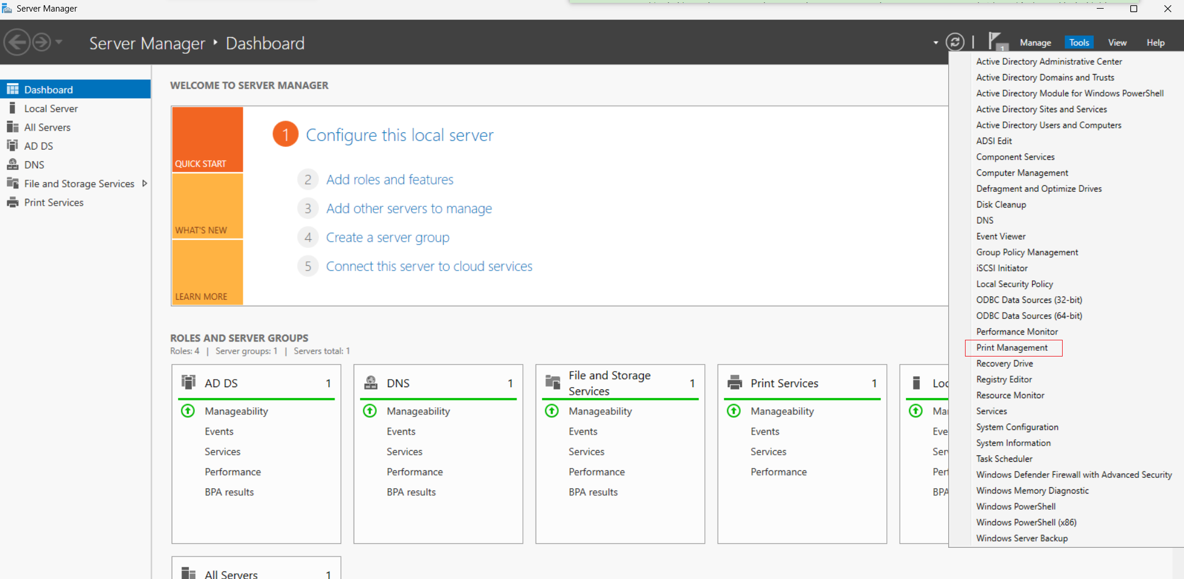
Task: Click the refresh icon in header
Action: (x=955, y=42)
